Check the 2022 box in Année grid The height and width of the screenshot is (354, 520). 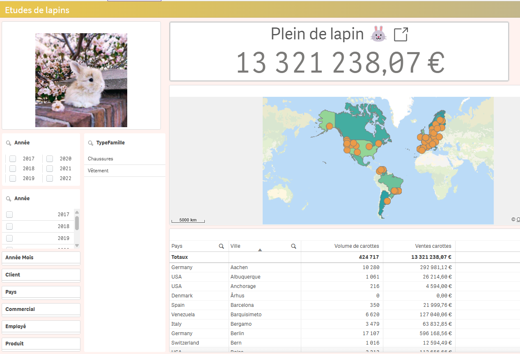point(50,178)
